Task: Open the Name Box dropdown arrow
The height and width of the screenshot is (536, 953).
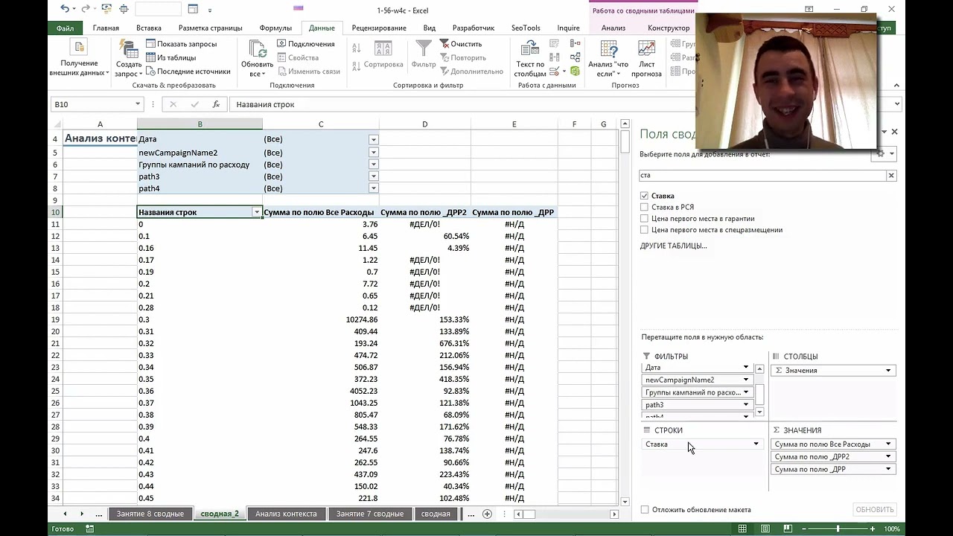Action: click(x=138, y=104)
